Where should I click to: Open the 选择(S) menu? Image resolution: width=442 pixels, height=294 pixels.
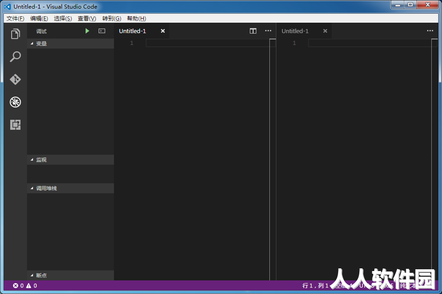(x=63, y=19)
